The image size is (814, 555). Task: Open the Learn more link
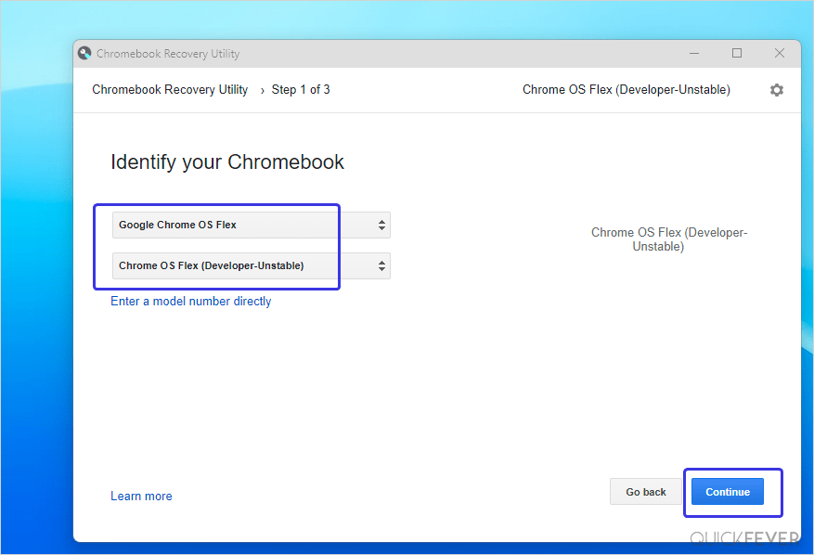[141, 496]
